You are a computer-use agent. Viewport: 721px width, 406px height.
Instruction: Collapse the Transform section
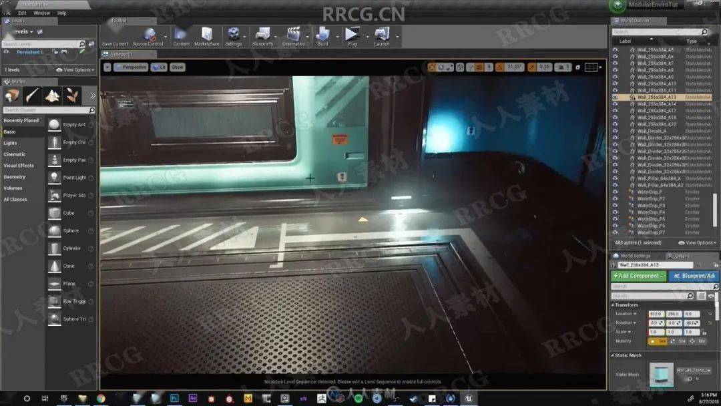[626, 305]
